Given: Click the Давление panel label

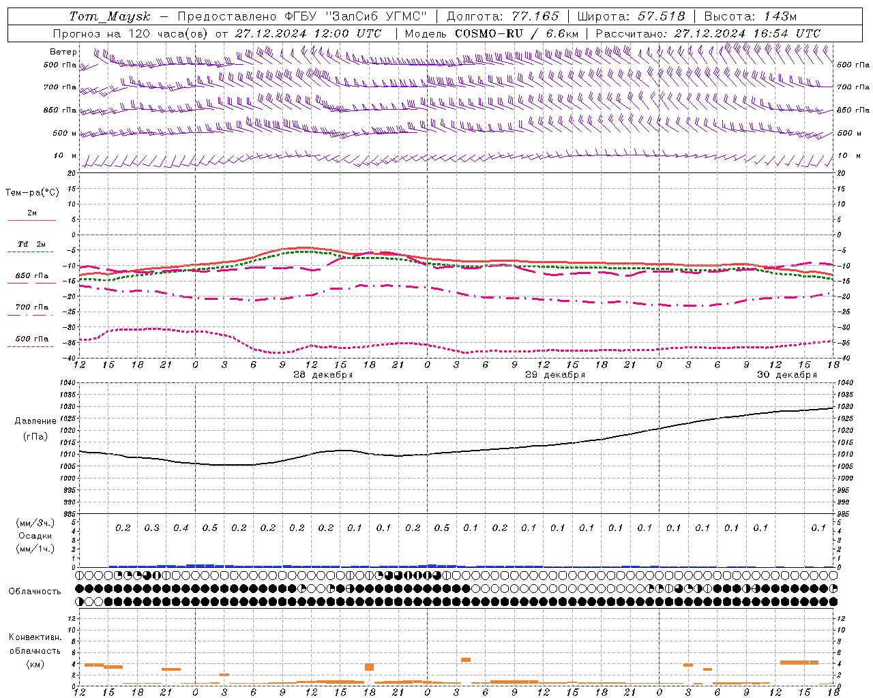Looking at the screenshot, I should point(35,421).
